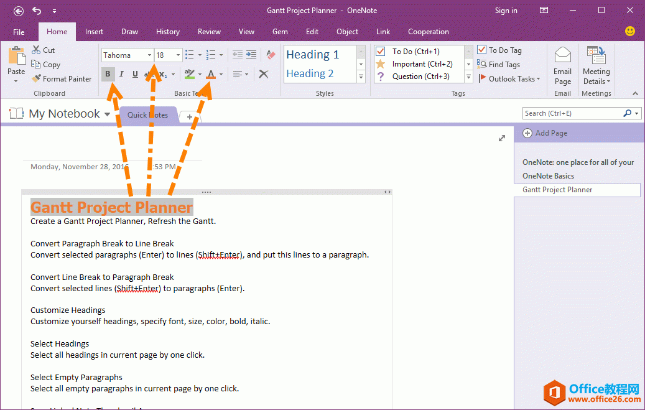Screen dimensions: 645x410
Task: Click the Email Page icon
Action: click(x=562, y=66)
